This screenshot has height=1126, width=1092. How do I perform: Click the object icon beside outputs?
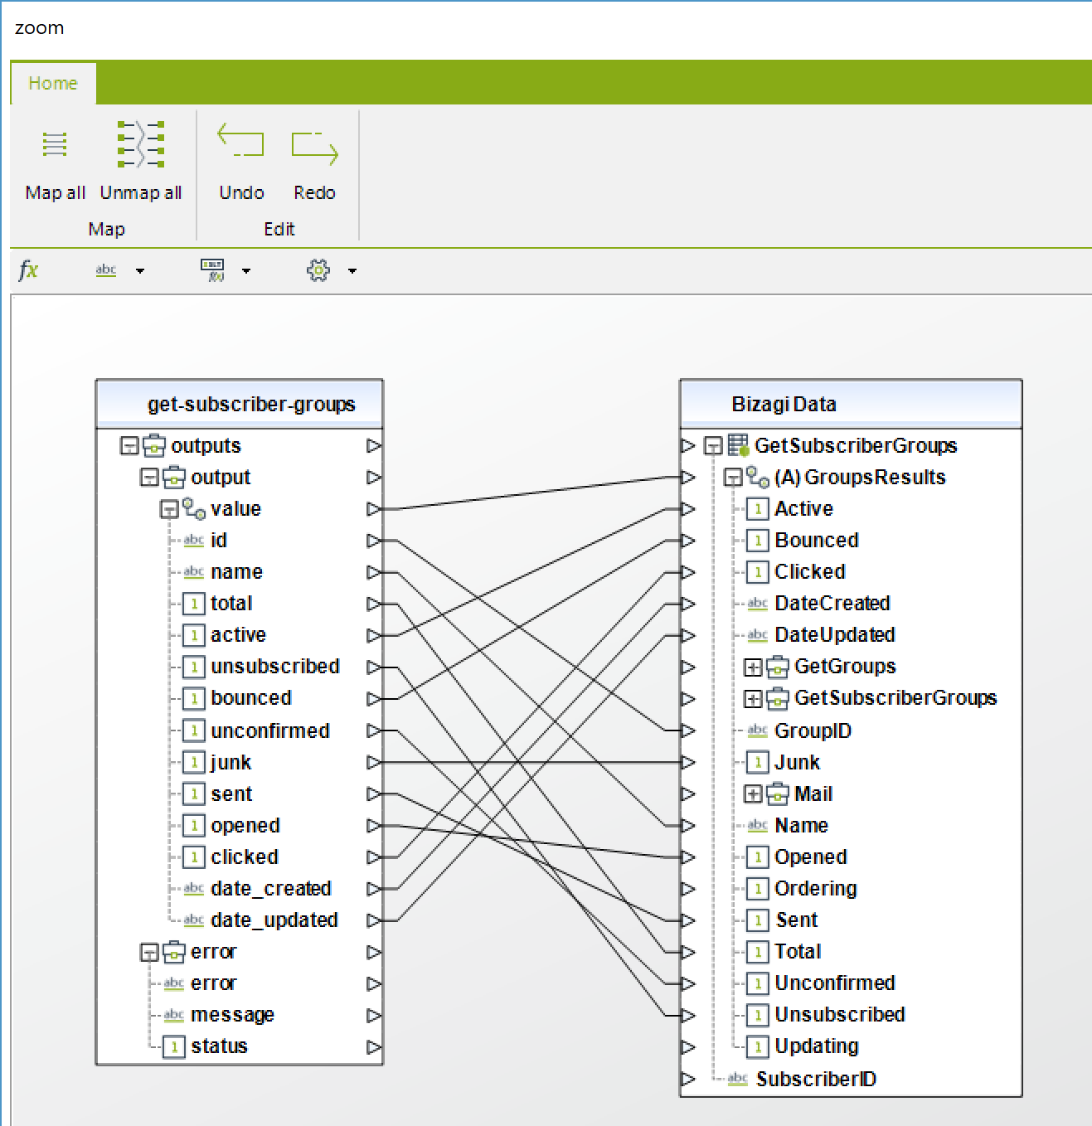pyautogui.click(x=154, y=446)
